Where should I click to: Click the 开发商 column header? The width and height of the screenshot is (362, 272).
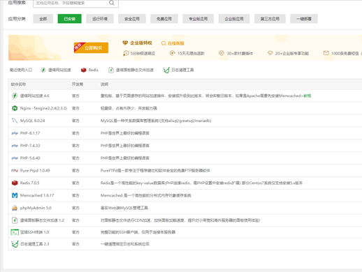coord(78,84)
